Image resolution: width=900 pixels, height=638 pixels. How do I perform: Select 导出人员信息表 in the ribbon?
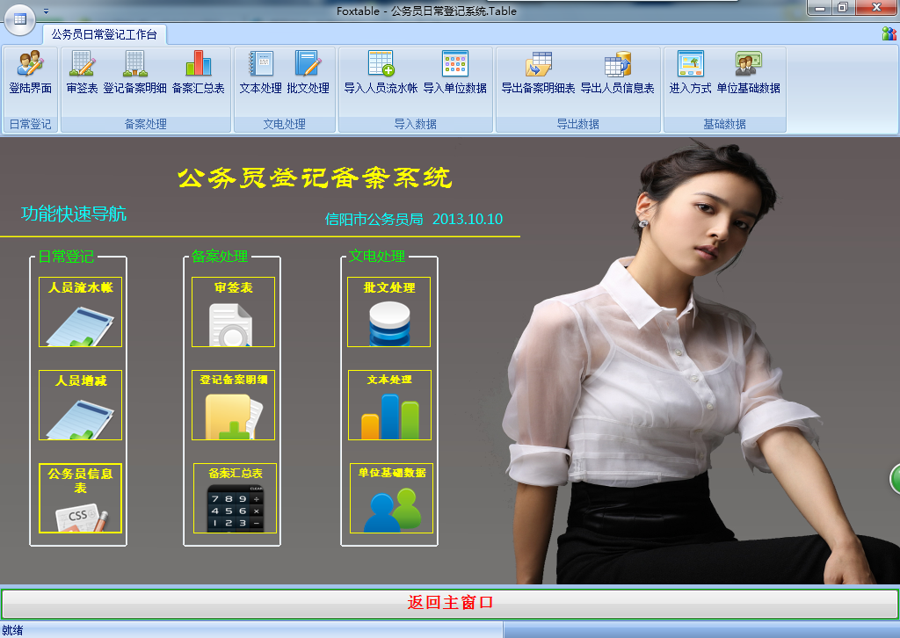tap(618, 72)
